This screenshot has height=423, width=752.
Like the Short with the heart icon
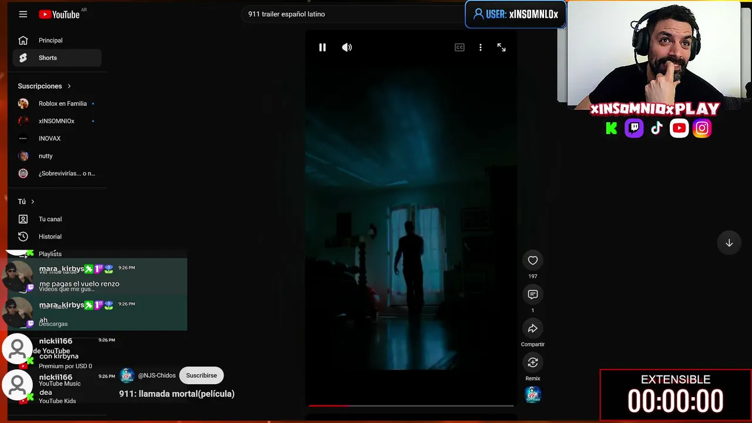[533, 261]
